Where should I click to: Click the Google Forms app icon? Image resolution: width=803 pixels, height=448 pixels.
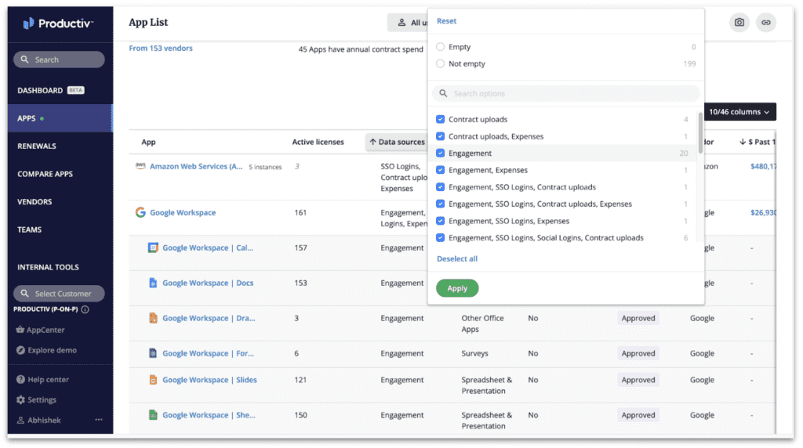[x=153, y=353]
